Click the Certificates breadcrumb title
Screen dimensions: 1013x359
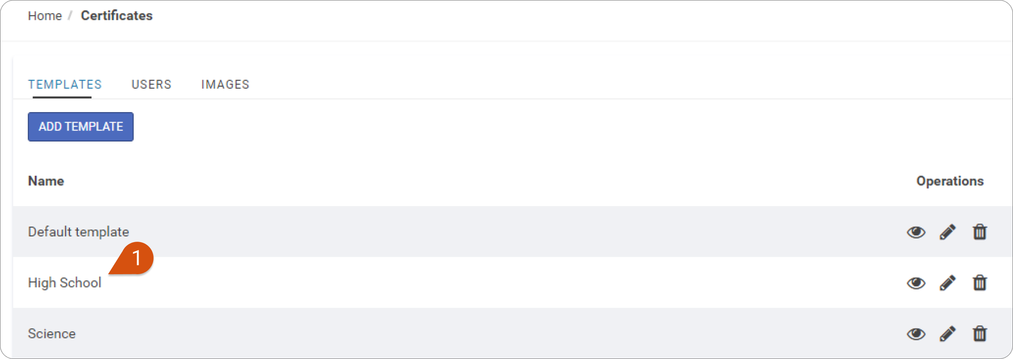117,16
